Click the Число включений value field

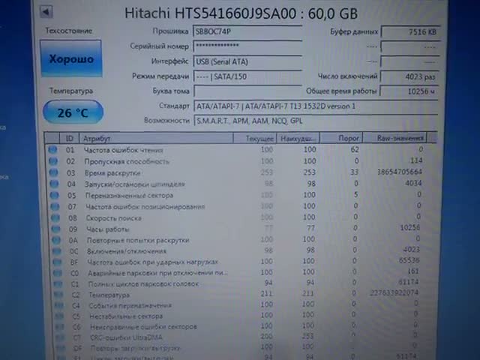point(411,76)
